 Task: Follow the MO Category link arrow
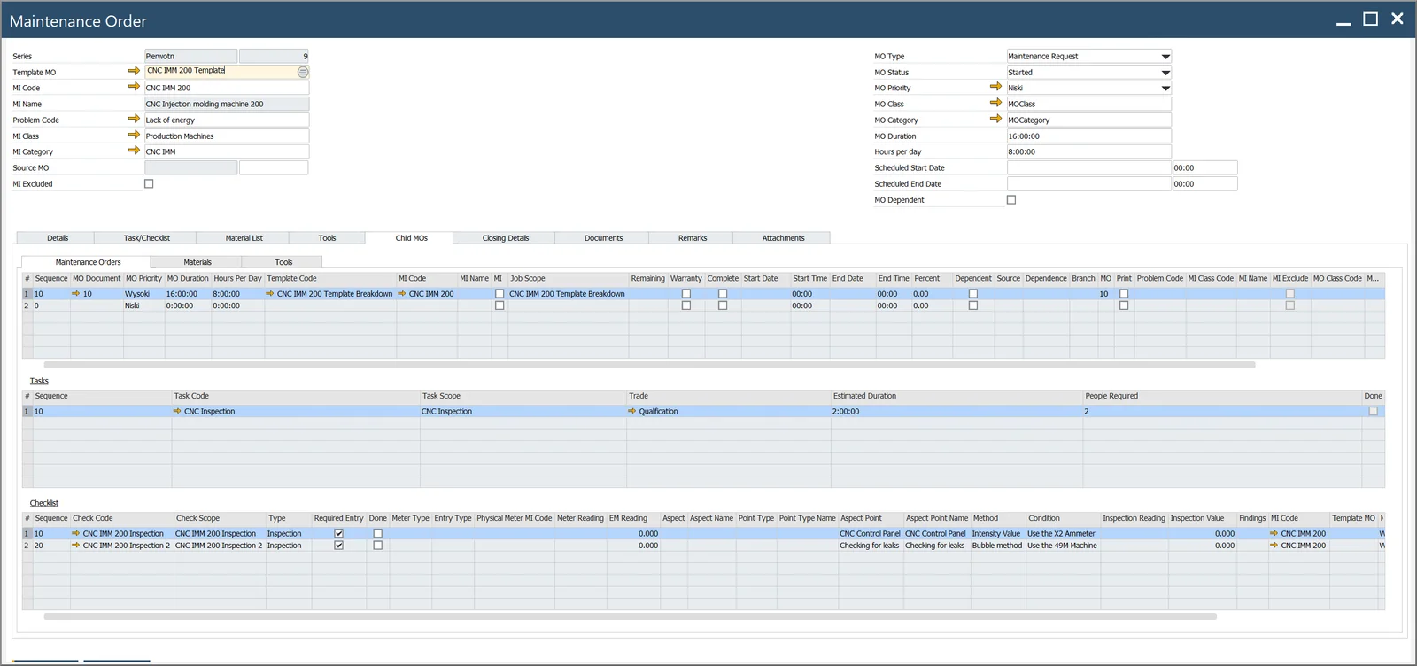coord(995,119)
